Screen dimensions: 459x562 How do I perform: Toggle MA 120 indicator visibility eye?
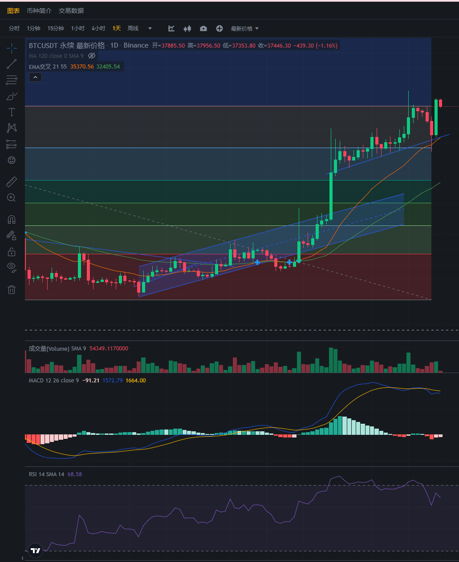tap(92, 56)
